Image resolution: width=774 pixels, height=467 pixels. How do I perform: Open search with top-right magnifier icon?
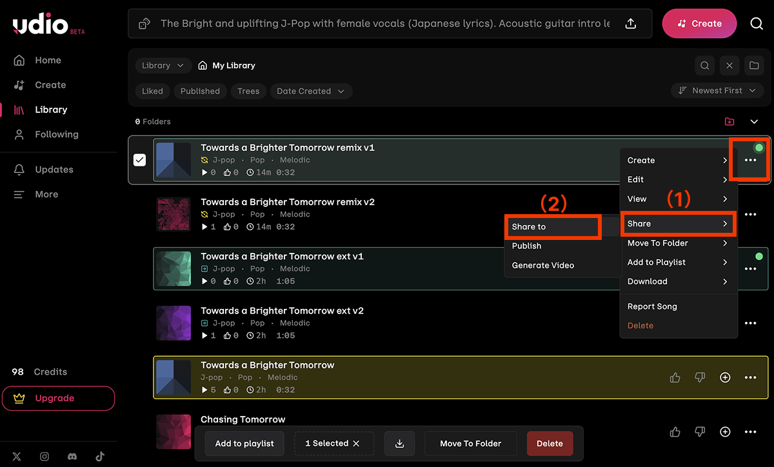(x=757, y=23)
